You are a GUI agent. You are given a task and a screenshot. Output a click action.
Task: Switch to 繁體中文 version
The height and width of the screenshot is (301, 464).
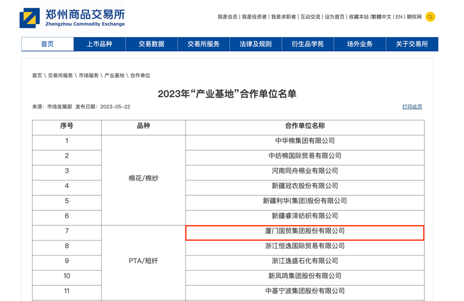point(381,17)
